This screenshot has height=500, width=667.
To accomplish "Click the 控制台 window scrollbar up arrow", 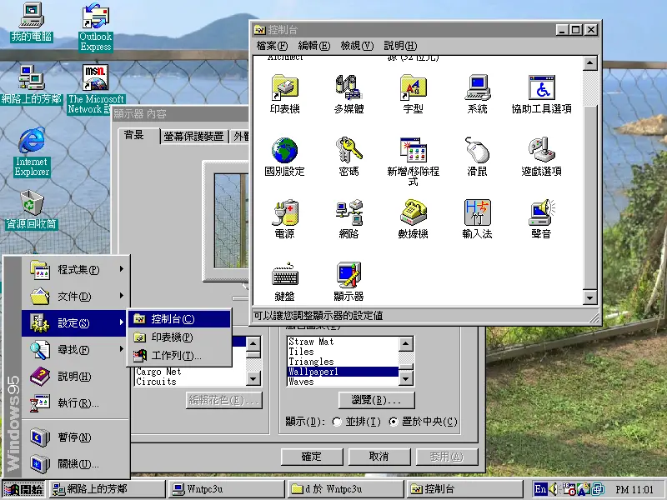I will [589, 64].
